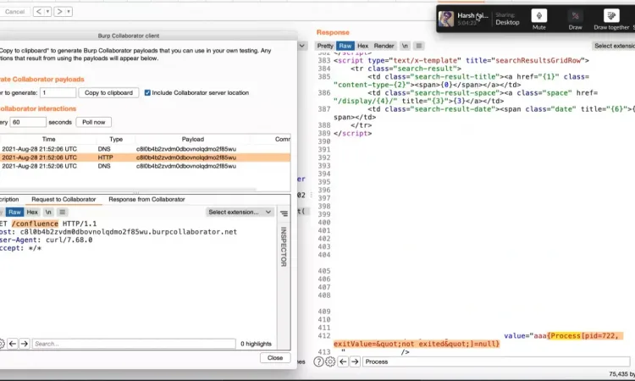Select Raw view in Response panel
Viewport: 635px width, 381px height.
(345, 47)
